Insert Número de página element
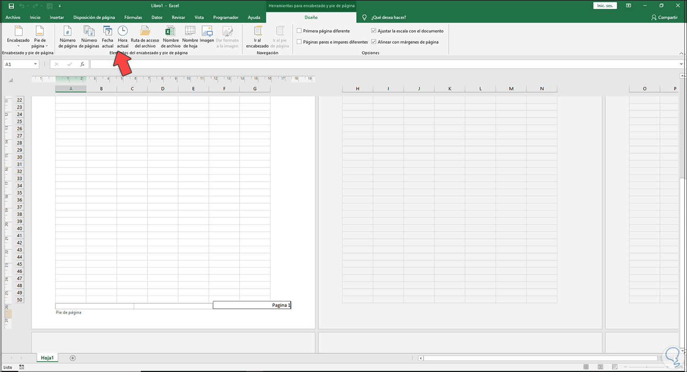 [67, 37]
